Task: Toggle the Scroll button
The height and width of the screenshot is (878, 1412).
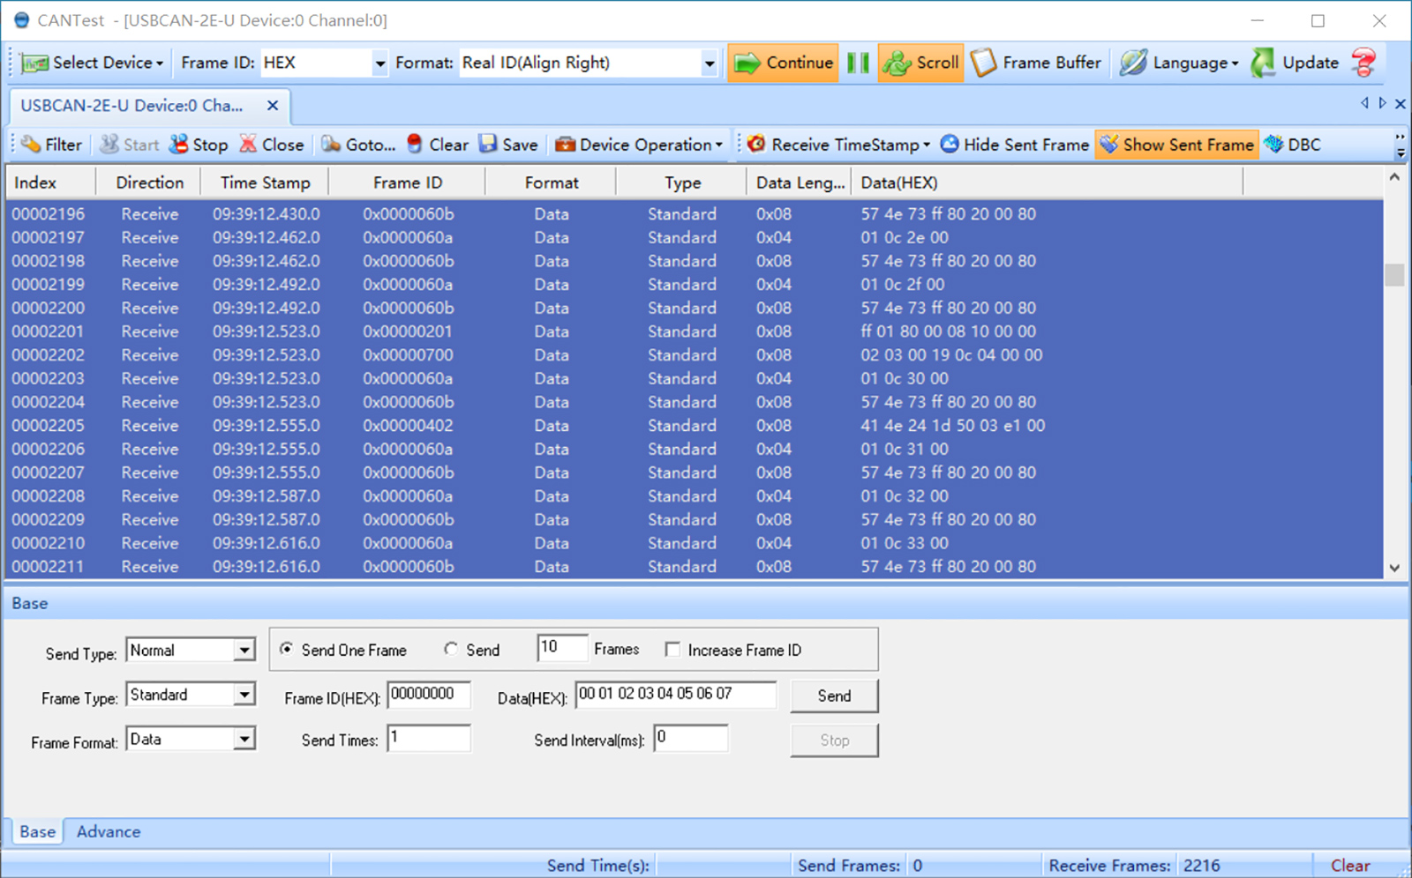Action: [x=920, y=63]
